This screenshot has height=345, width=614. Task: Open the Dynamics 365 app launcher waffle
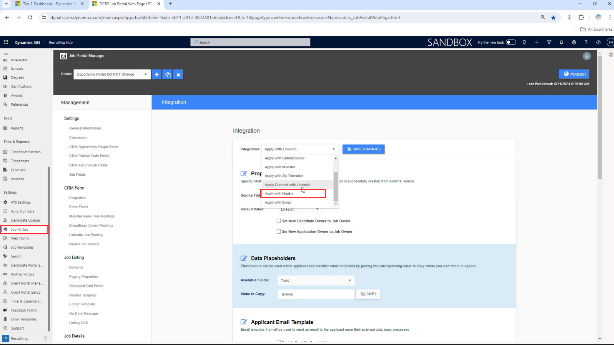6,42
